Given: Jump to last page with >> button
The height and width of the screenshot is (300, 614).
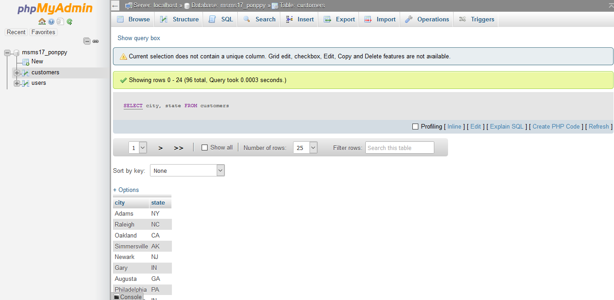Looking at the screenshot, I should click(179, 148).
